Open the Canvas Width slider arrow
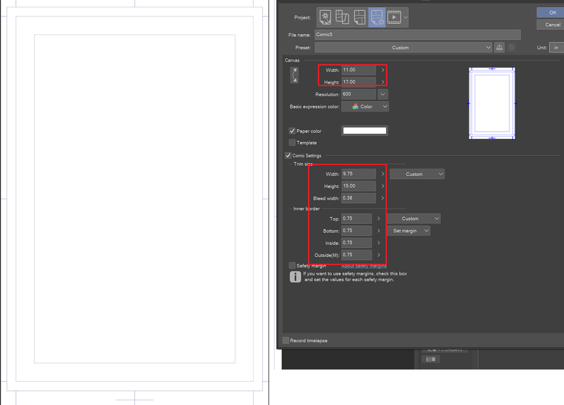564x405 pixels. pyautogui.click(x=382, y=70)
